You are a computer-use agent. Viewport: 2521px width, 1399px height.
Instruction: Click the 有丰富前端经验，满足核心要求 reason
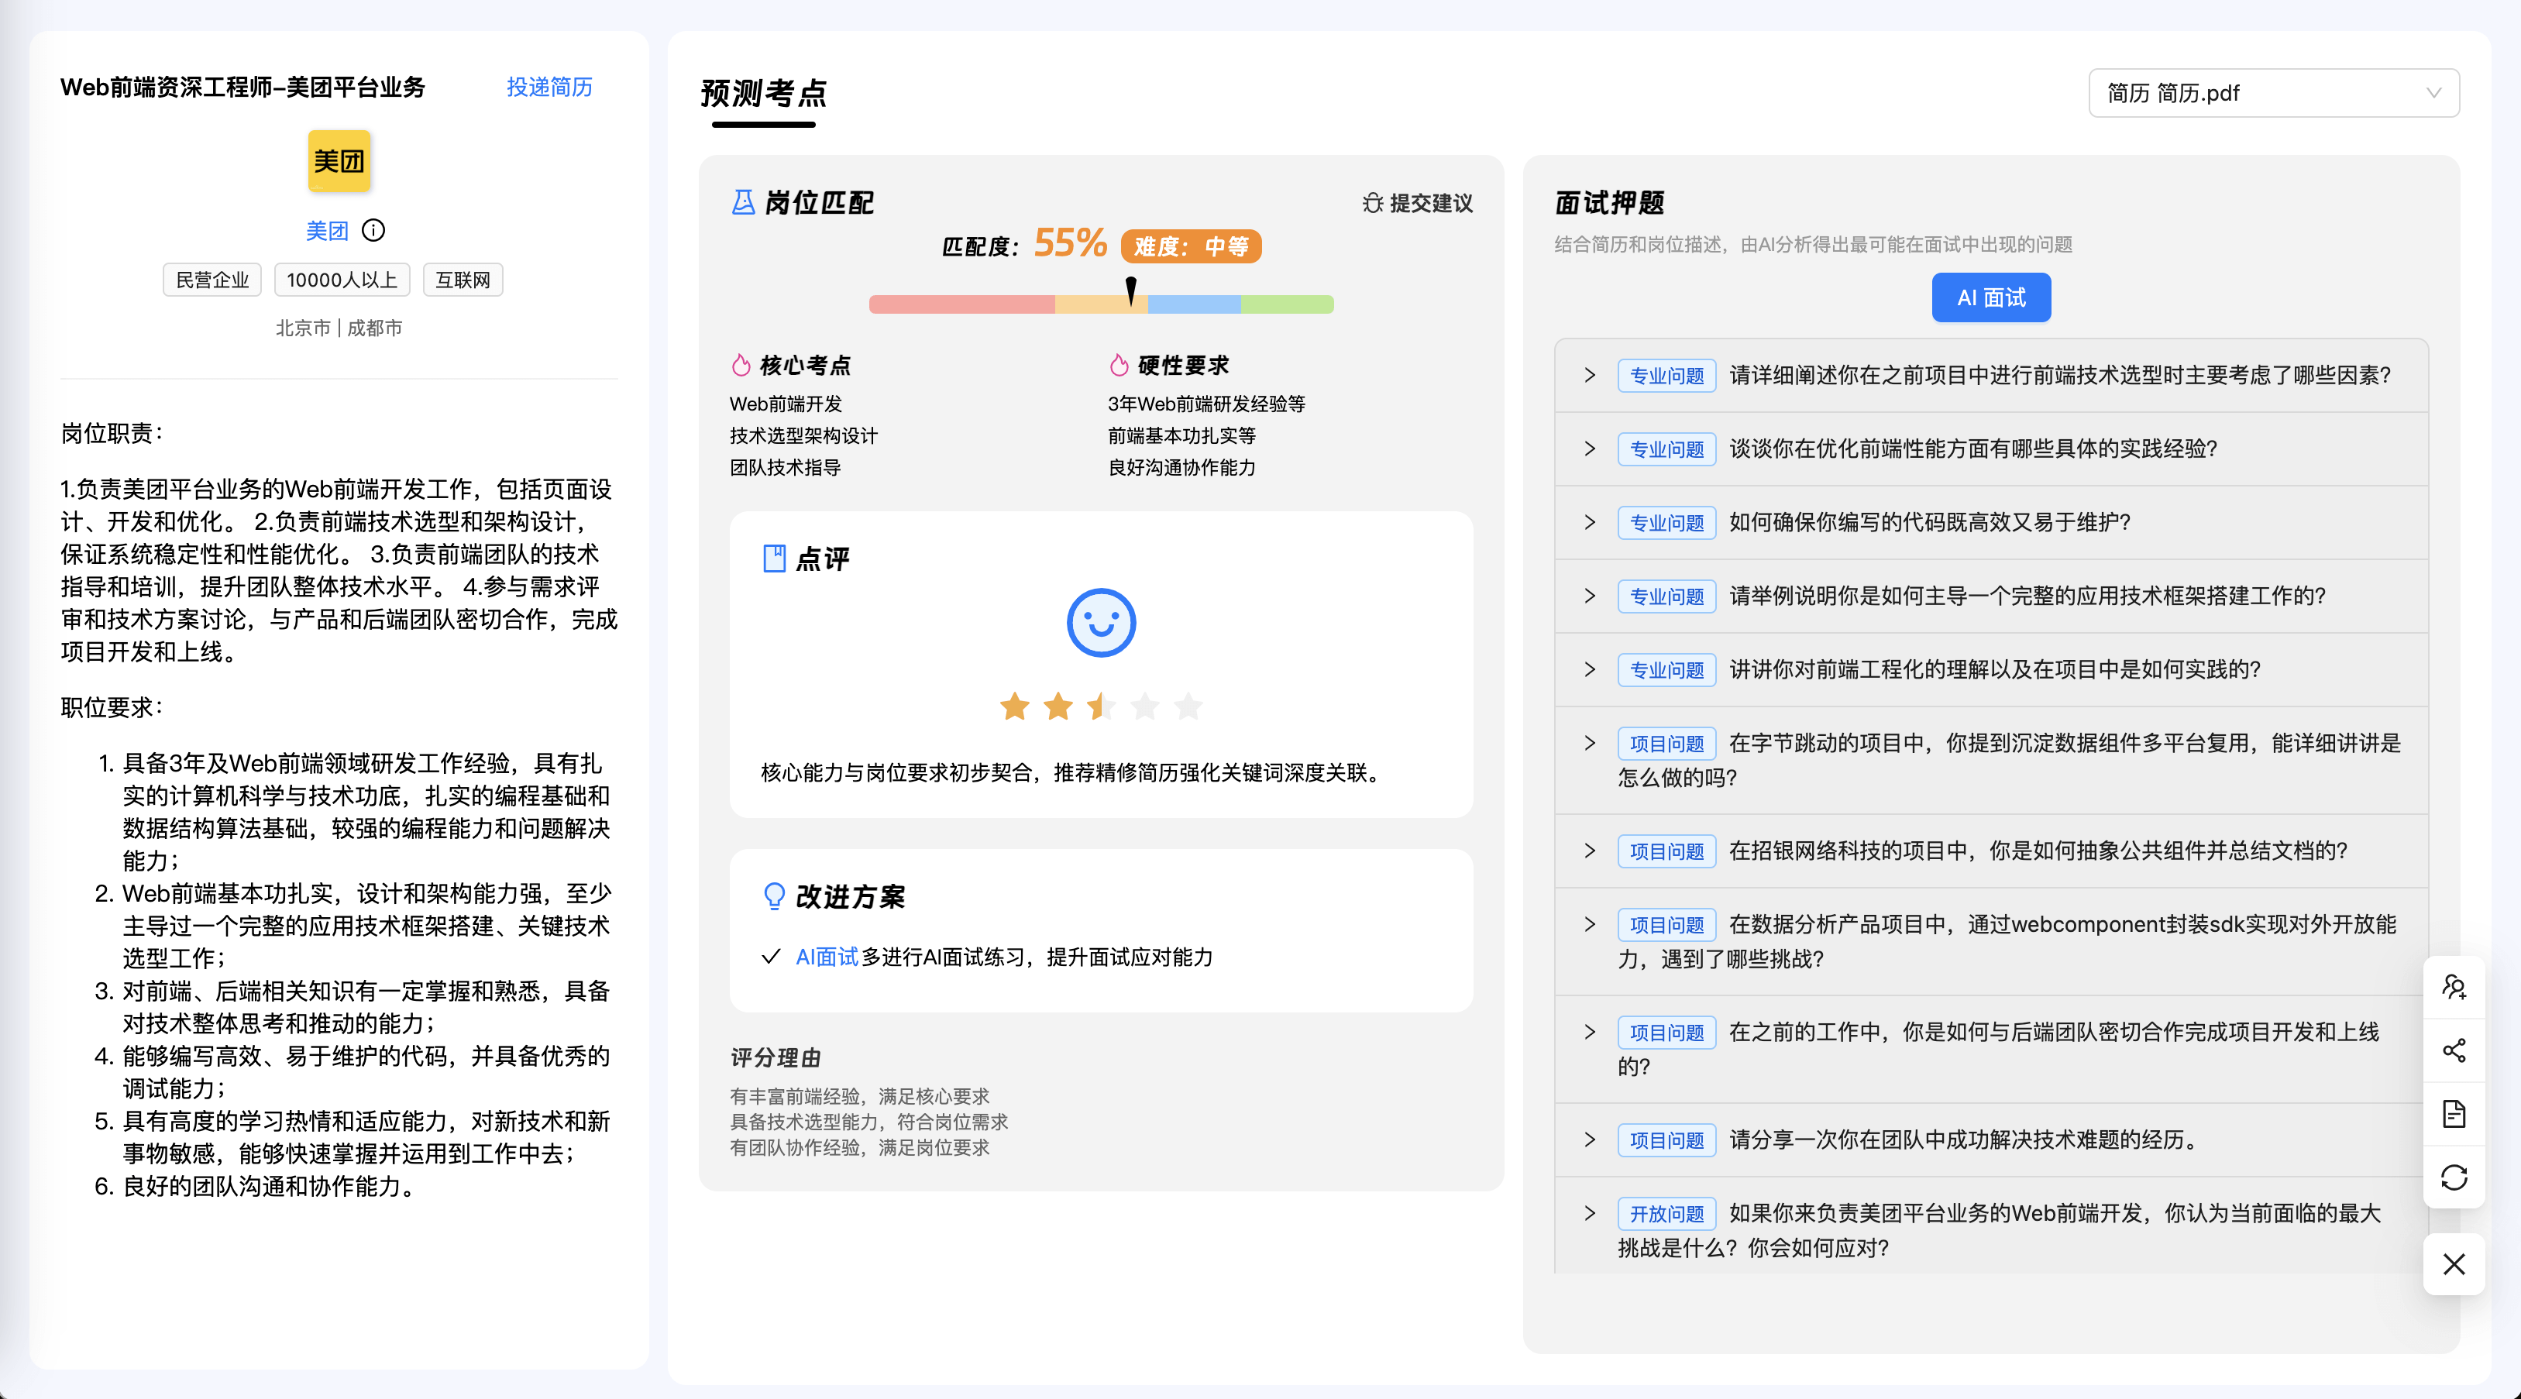[x=859, y=1095]
